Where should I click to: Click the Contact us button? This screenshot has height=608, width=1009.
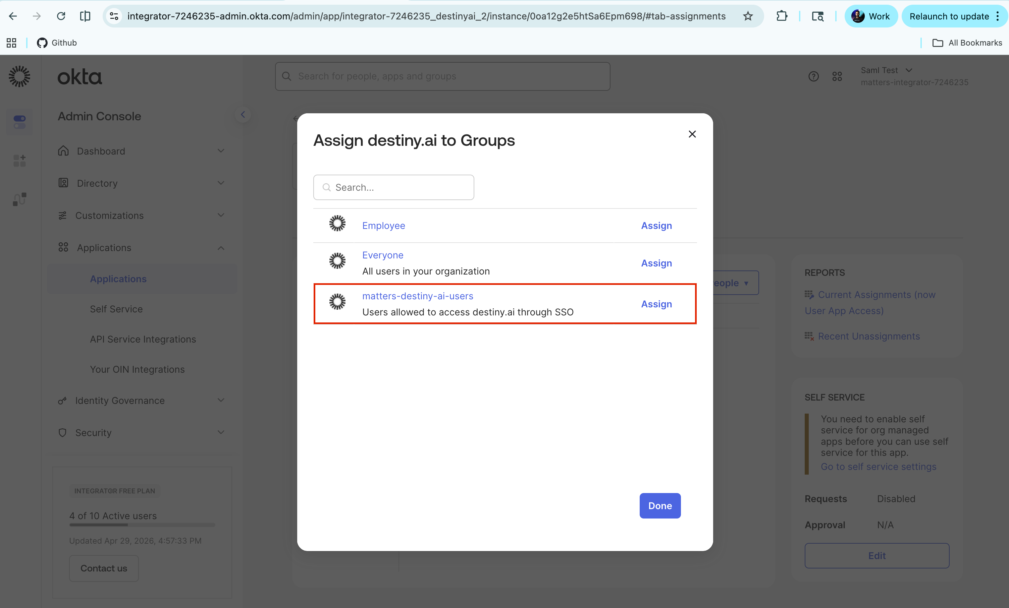pyautogui.click(x=104, y=568)
